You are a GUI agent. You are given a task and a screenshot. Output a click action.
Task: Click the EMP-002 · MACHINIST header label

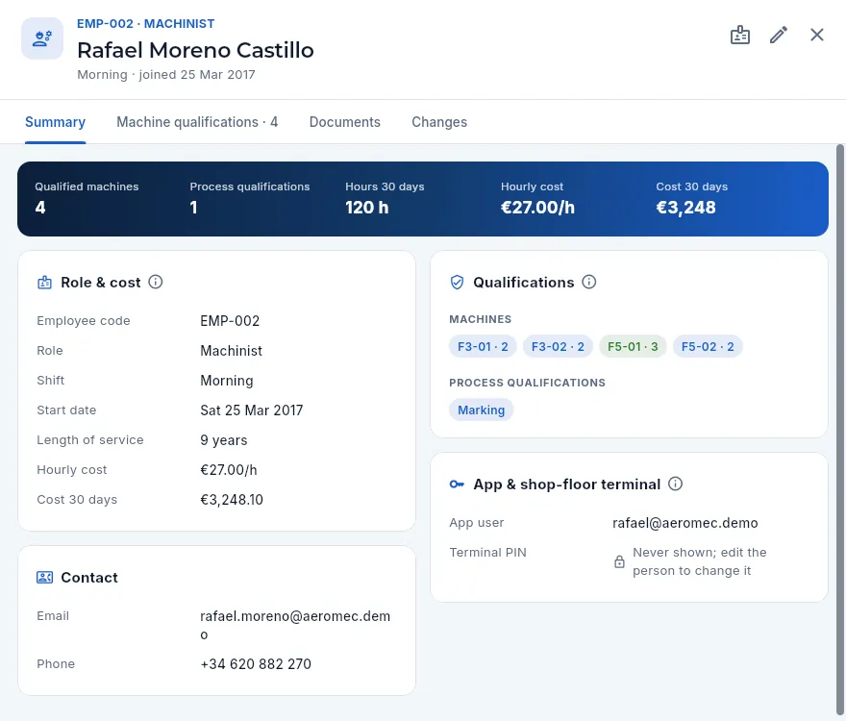point(146,24)
